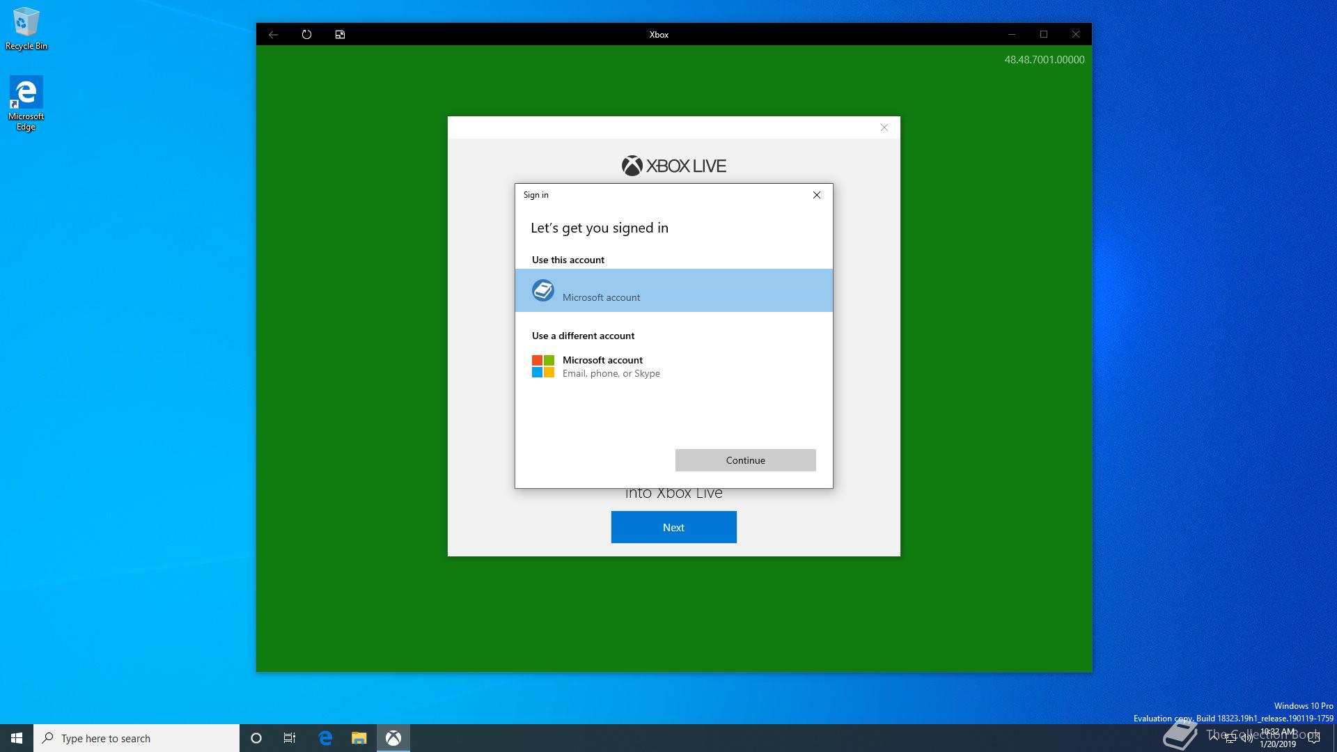Go back in the Xbox app
Image resolution: width=1337 pixels, height=752 pixels.
point(274,34)
